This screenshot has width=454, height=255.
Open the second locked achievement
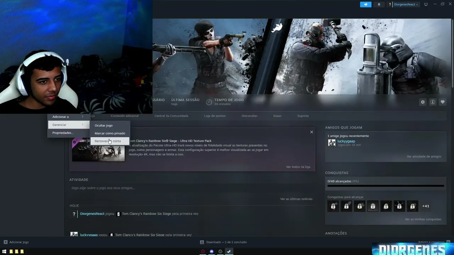346,206
